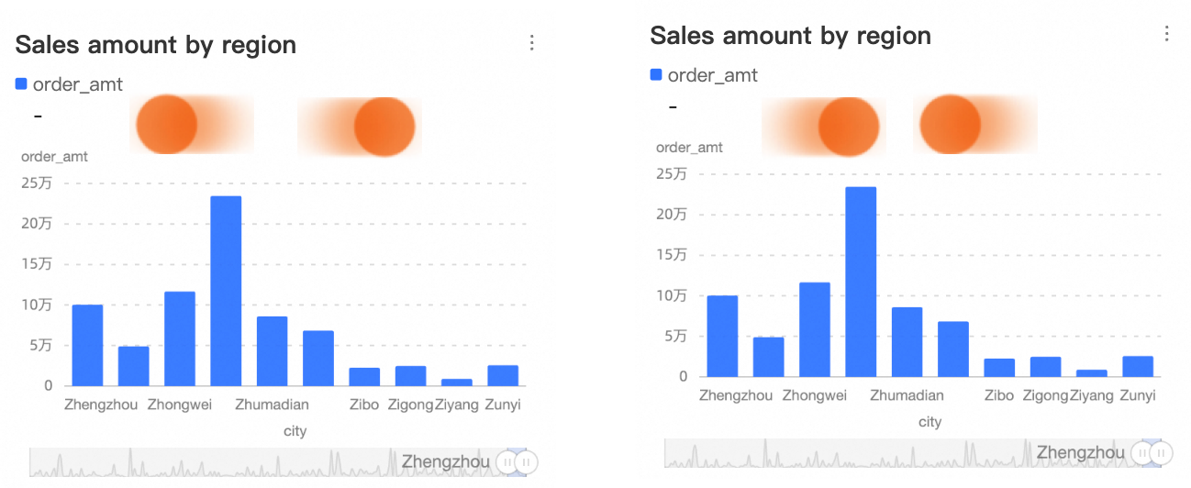Click the right data-zoom handle in the right chart
The image size is (1191, 488).
(1162, 453)
